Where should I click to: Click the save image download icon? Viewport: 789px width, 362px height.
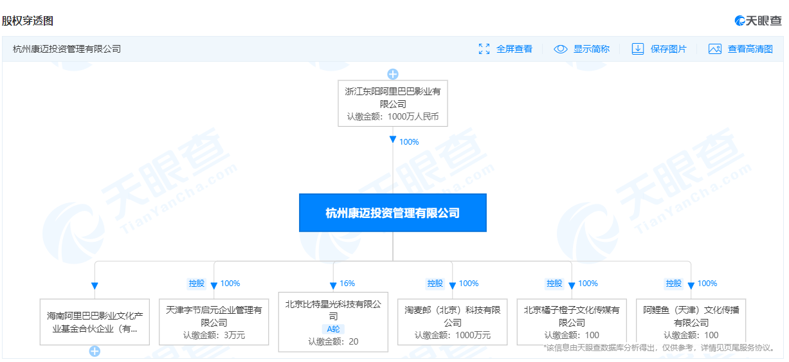(x=637, y=49)
